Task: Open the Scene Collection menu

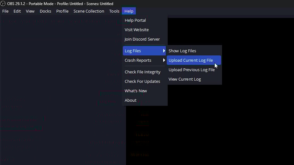Action: tap(89, 11)
